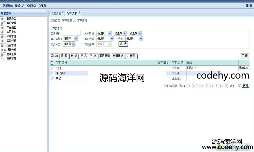Click the 导入 button

coord(84,56)
